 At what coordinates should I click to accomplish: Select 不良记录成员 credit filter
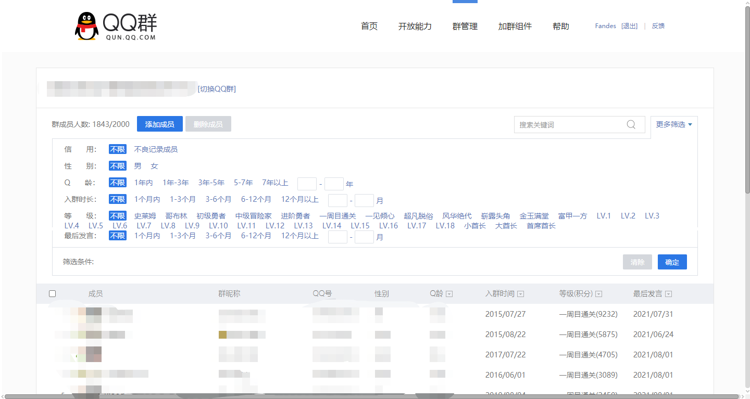[156, 149]
